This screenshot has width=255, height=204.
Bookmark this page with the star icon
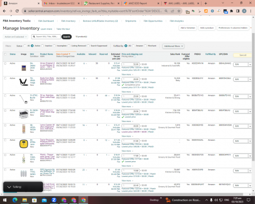pyautogui.click(x=178, y=11)
